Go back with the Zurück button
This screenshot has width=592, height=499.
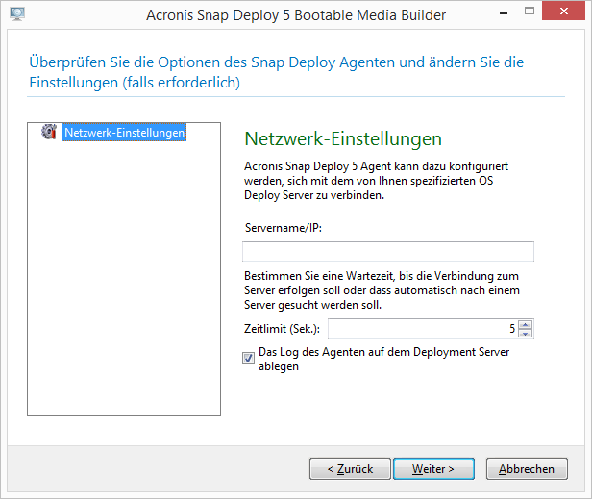coord(350,469)
